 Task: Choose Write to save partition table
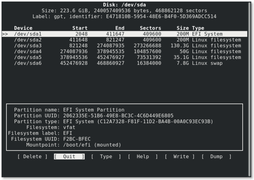179,157
